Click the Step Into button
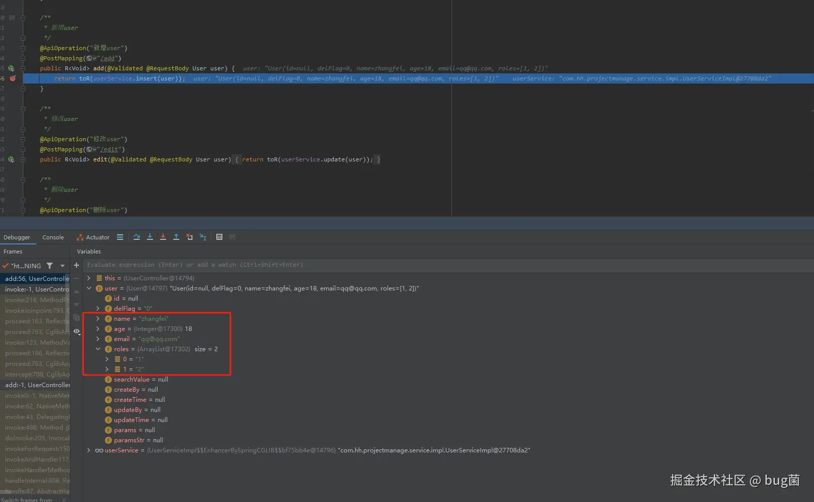Viewport: 814px width, 502px height. [150, 237]
